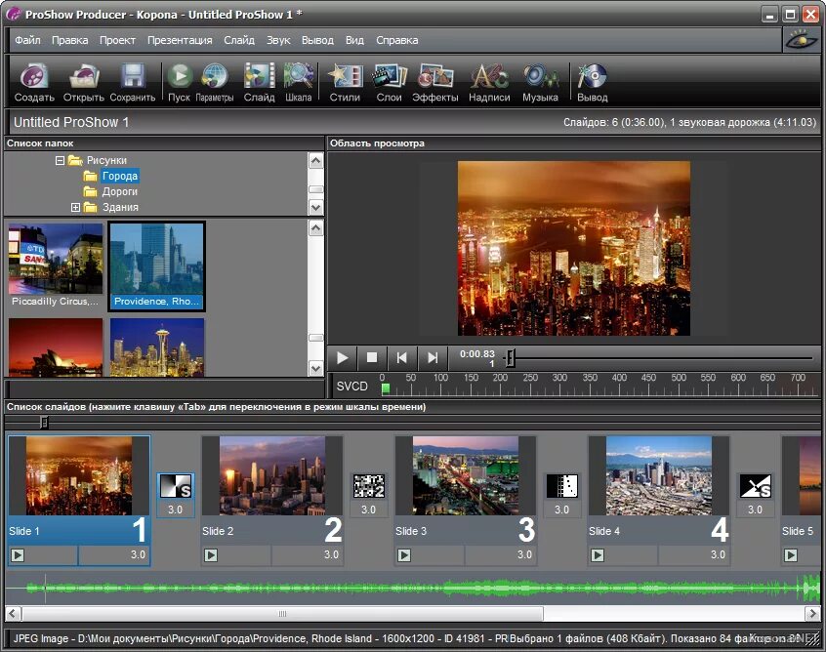This screenshot has height=652, width=826.
Task: Open the Файл menu
Action: point(27,40)
